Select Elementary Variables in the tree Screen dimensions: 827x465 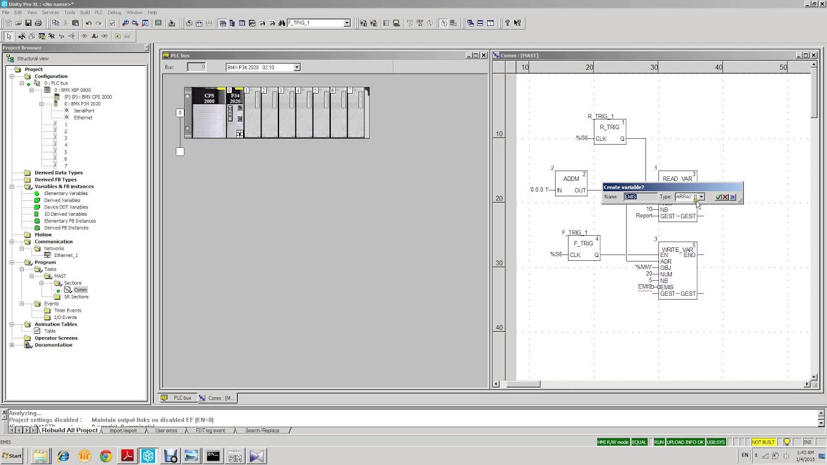(66, 193)
